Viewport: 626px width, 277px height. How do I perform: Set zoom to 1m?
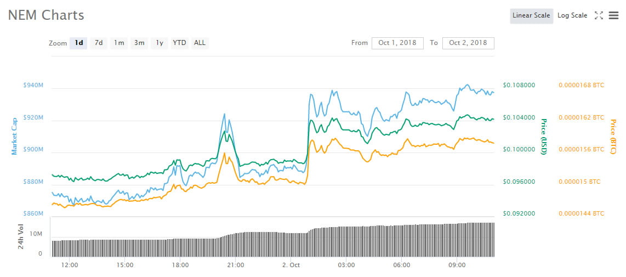pyautogui.click(x=119, y=43)
